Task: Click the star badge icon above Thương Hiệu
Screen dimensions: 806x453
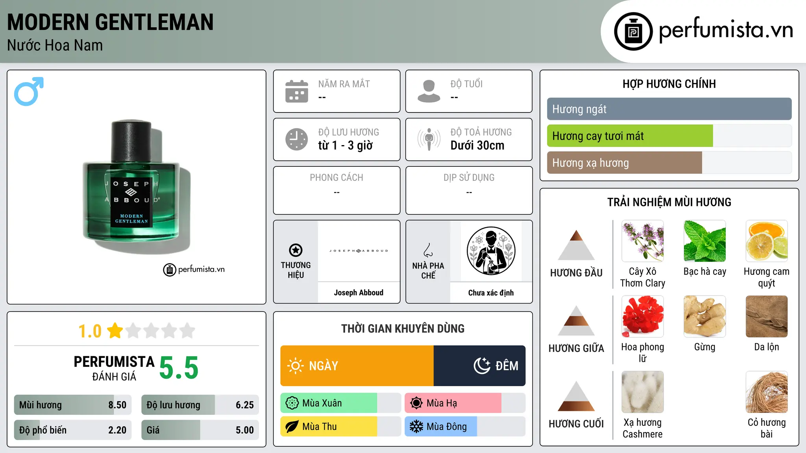Action: click(296, 250)
